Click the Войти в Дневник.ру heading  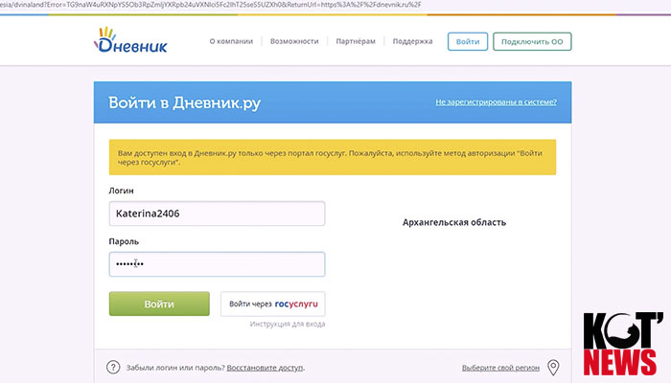pos(184,103)
